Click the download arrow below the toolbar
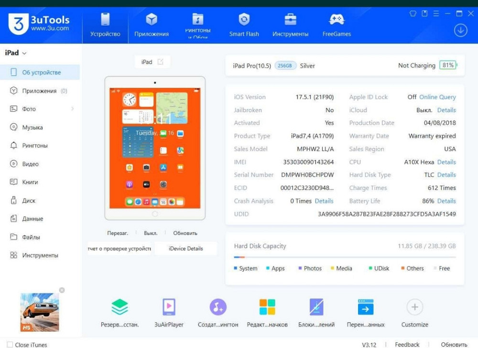478x348 pixels. pos(460,30)
